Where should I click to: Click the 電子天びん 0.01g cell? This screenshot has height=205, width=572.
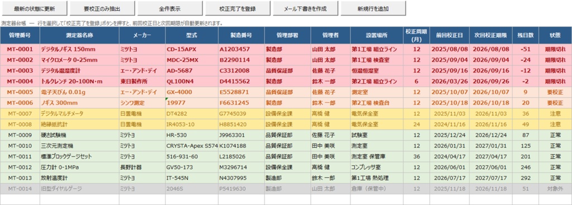(79, 92)
